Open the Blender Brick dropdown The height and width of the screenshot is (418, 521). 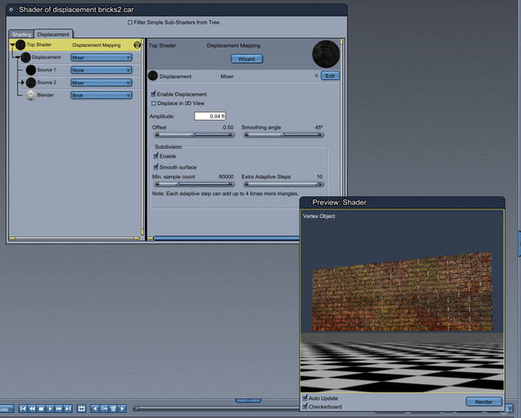102,95
